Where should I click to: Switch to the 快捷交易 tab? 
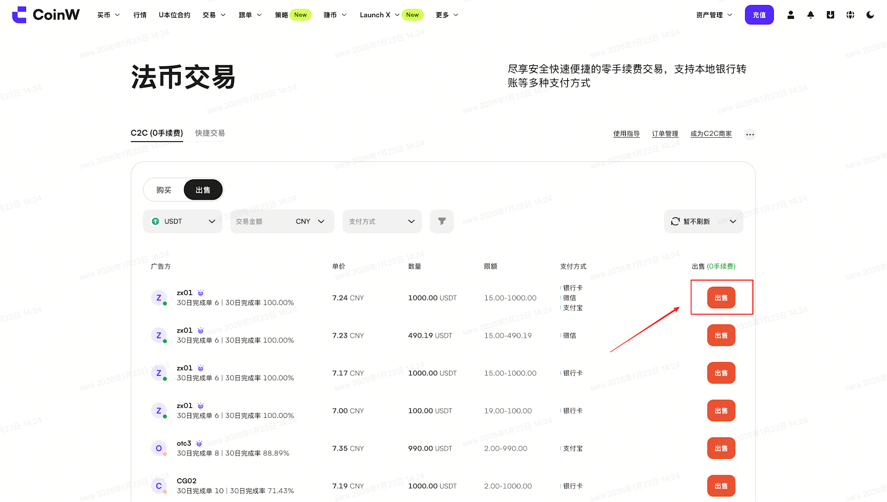pyautogui.click(x=210, y=133)
